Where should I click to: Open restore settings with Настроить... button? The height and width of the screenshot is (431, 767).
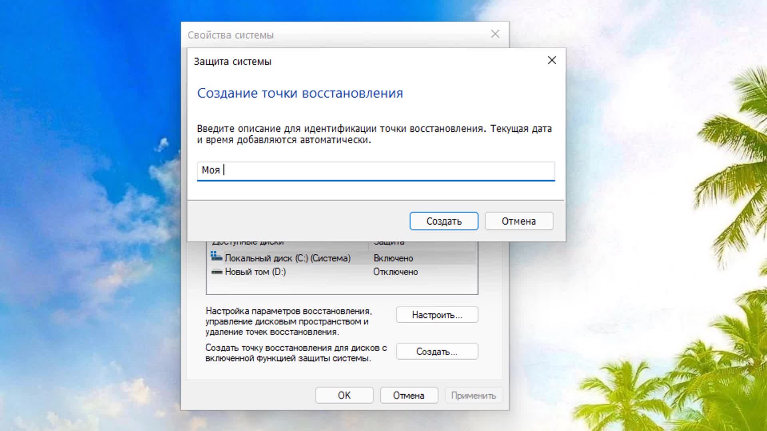[437, 315]
